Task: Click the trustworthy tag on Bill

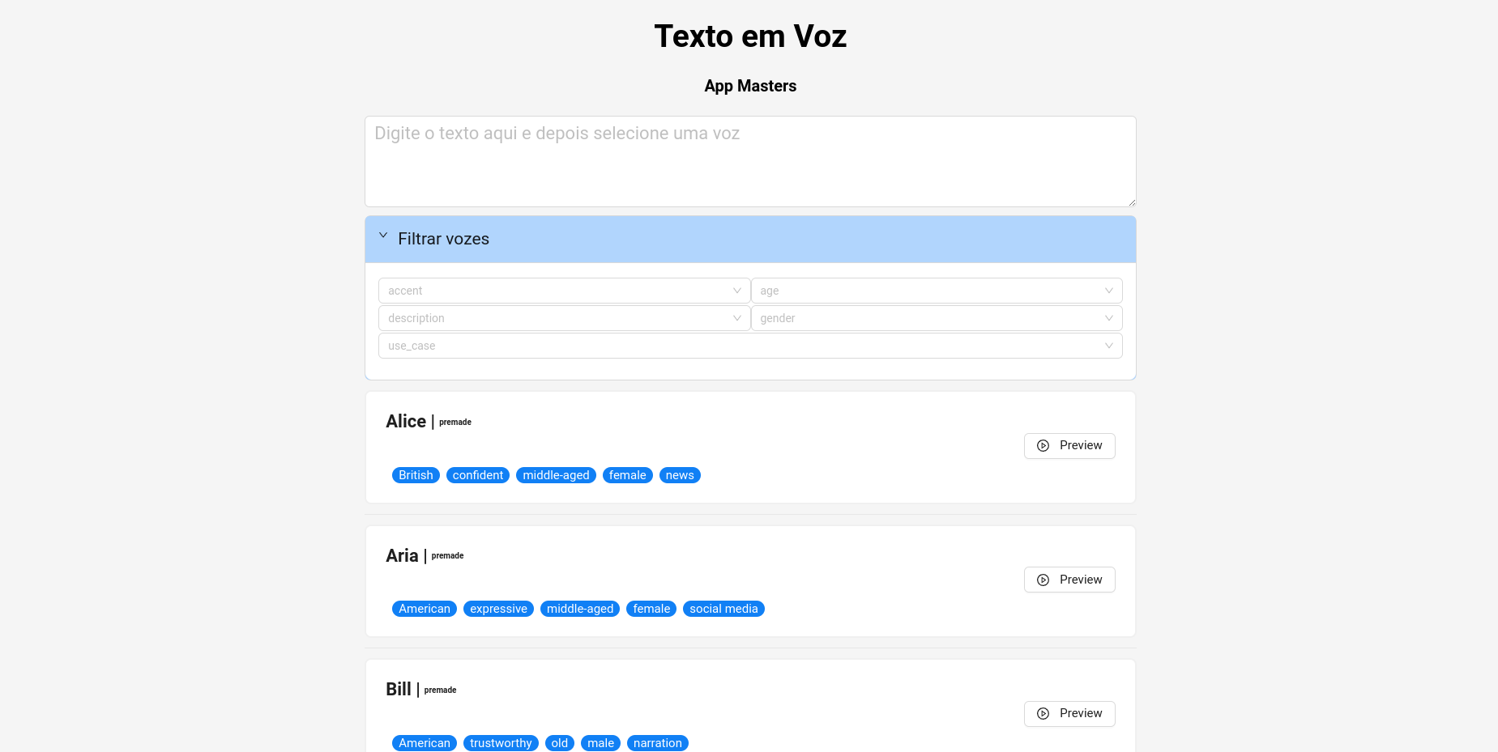Action: 501,743
